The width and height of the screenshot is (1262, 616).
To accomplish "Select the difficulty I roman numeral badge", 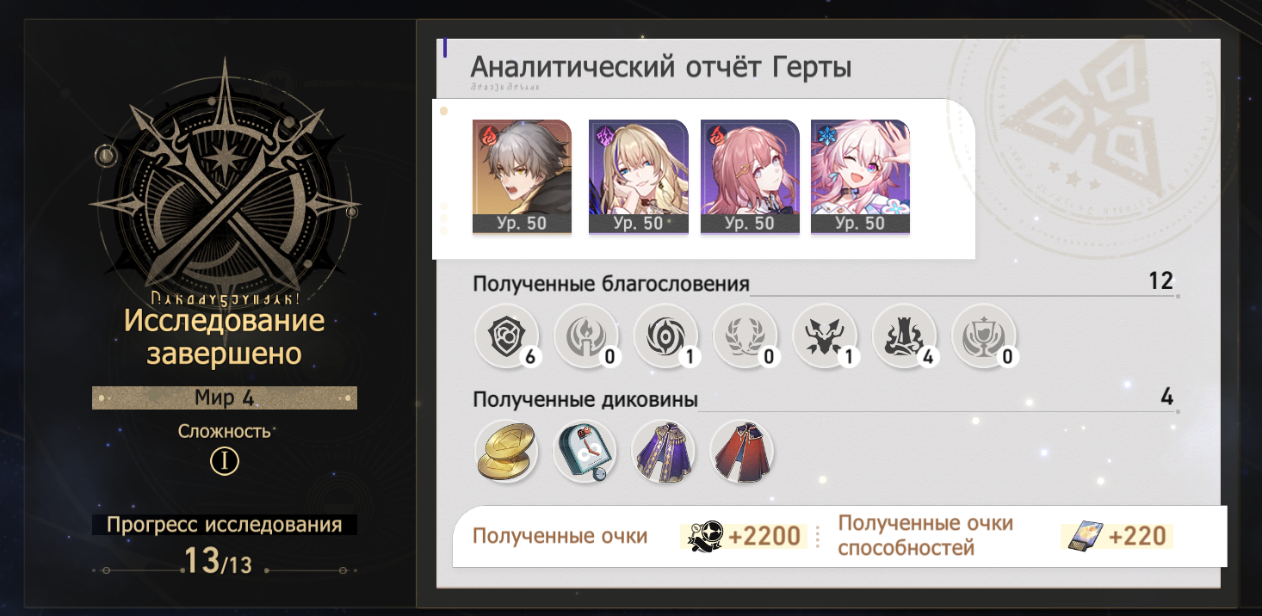I will tap(225, 462).
